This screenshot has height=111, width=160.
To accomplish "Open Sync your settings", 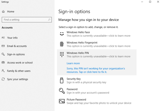I will [x=17, y=79].
